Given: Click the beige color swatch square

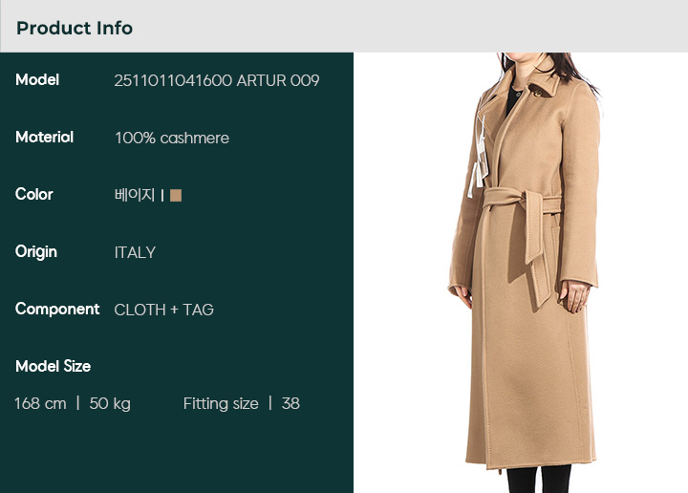Looking at the screenshot, I should [x=176, y=195].
